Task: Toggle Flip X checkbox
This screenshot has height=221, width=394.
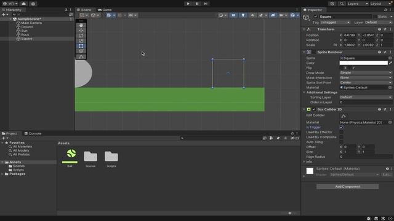Action: point(341,68)
